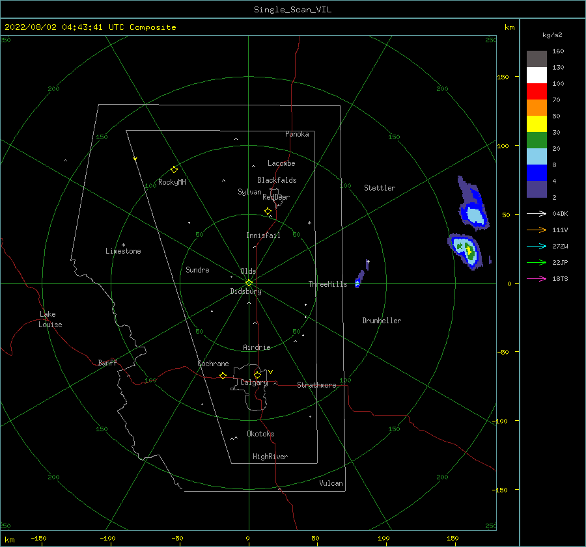Pick gray 130-160 legend color swatch

[x=537, y=59]
